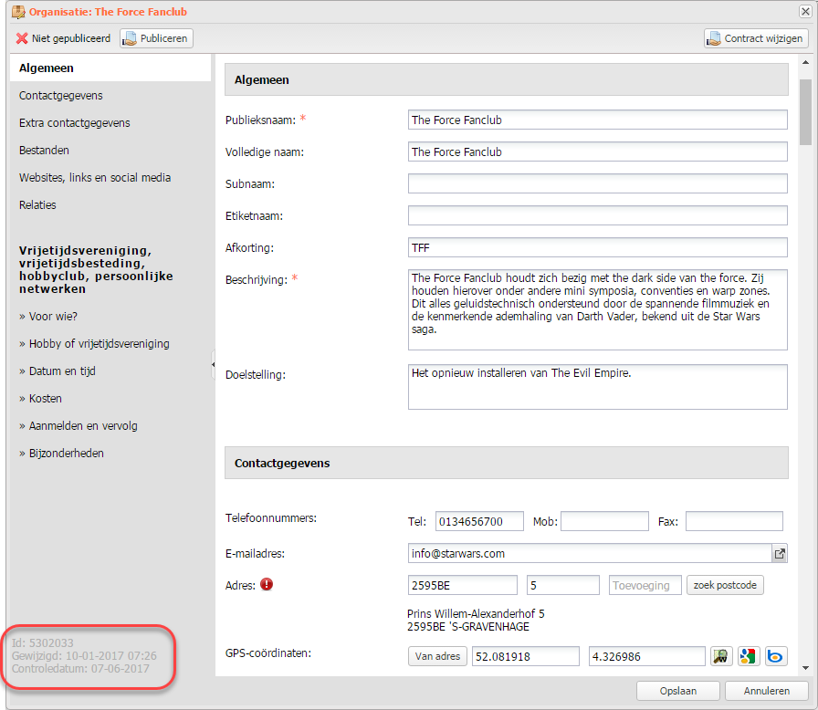
Task: Cancel with the Annuleren button
Action: coord(766,691)
